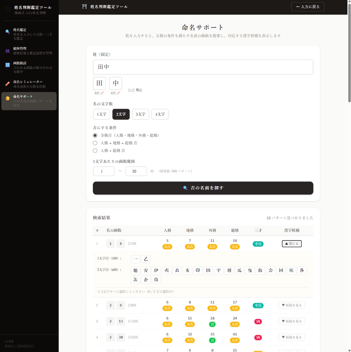
Task: Click the 姓 surname input field
Action: tap(203, 67)
